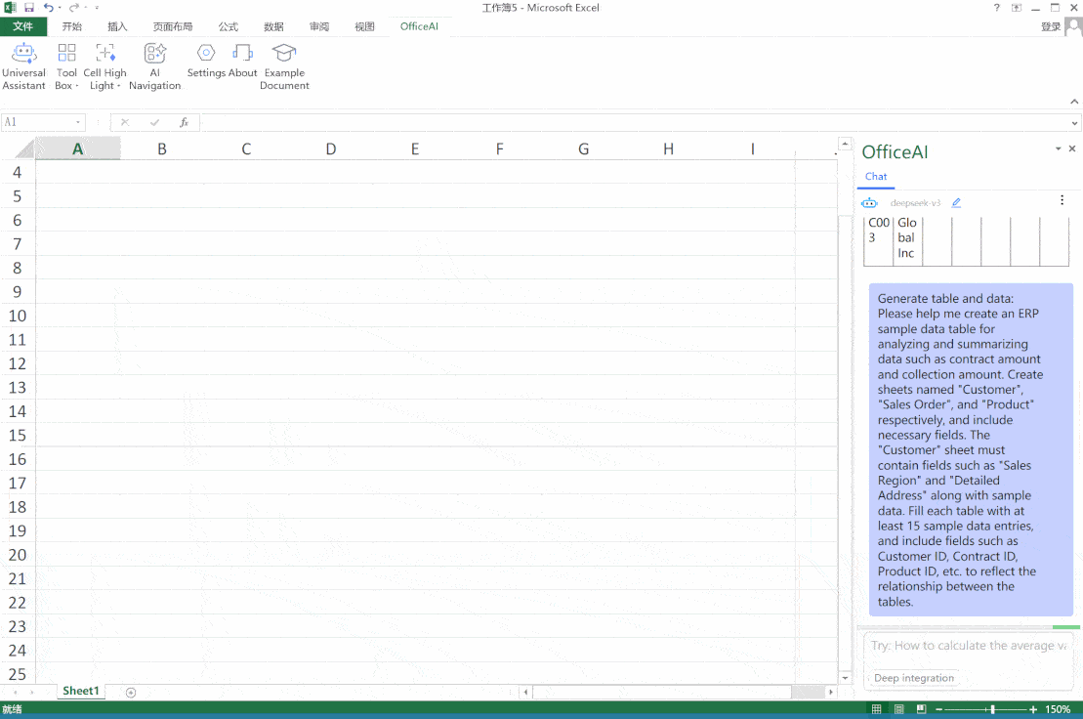Click the zoom slider handle in status bar
The width and height of the screenshot is (1083, 719).
[992, 709]
